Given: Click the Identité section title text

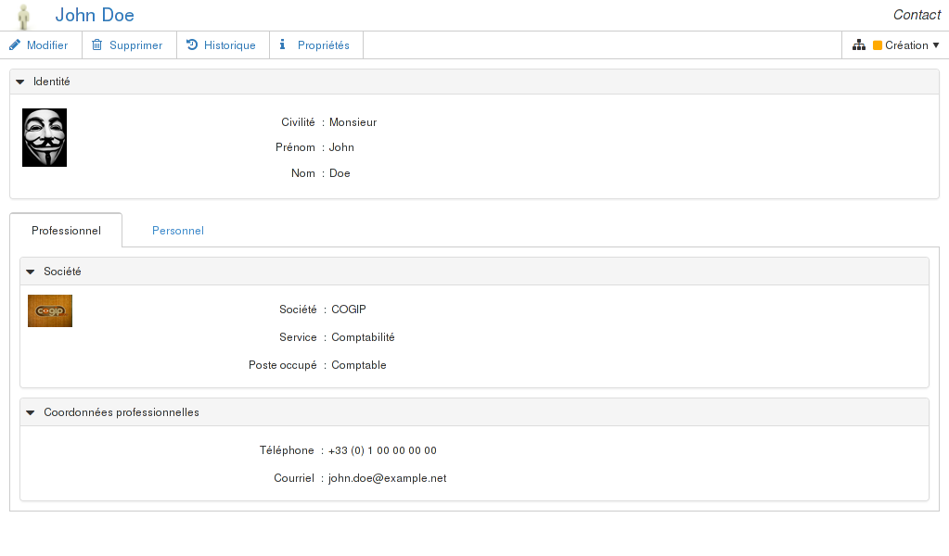Looking at the screenshot, I should click(51, 82).
